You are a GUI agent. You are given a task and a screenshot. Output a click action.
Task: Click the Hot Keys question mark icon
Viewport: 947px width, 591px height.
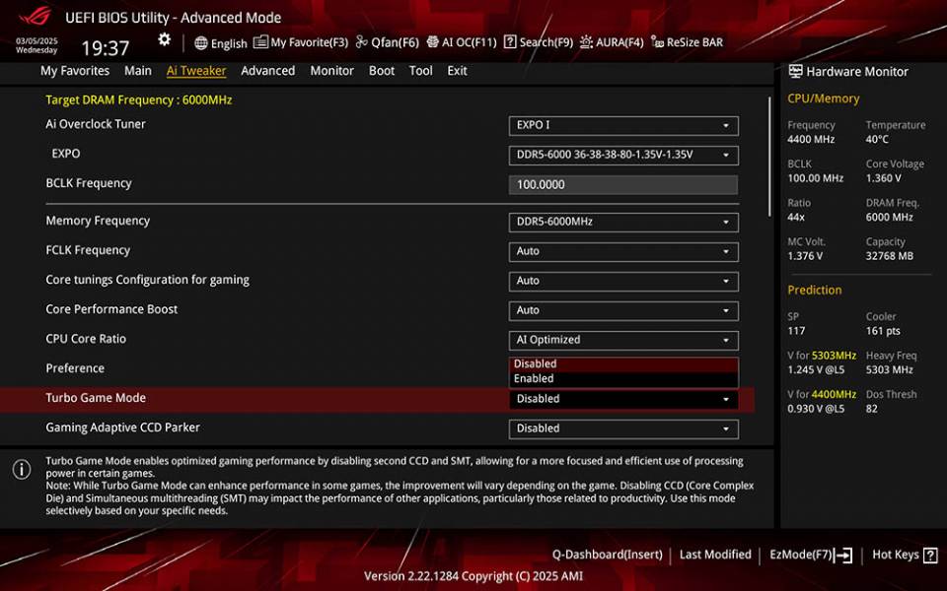click(930, 555)
